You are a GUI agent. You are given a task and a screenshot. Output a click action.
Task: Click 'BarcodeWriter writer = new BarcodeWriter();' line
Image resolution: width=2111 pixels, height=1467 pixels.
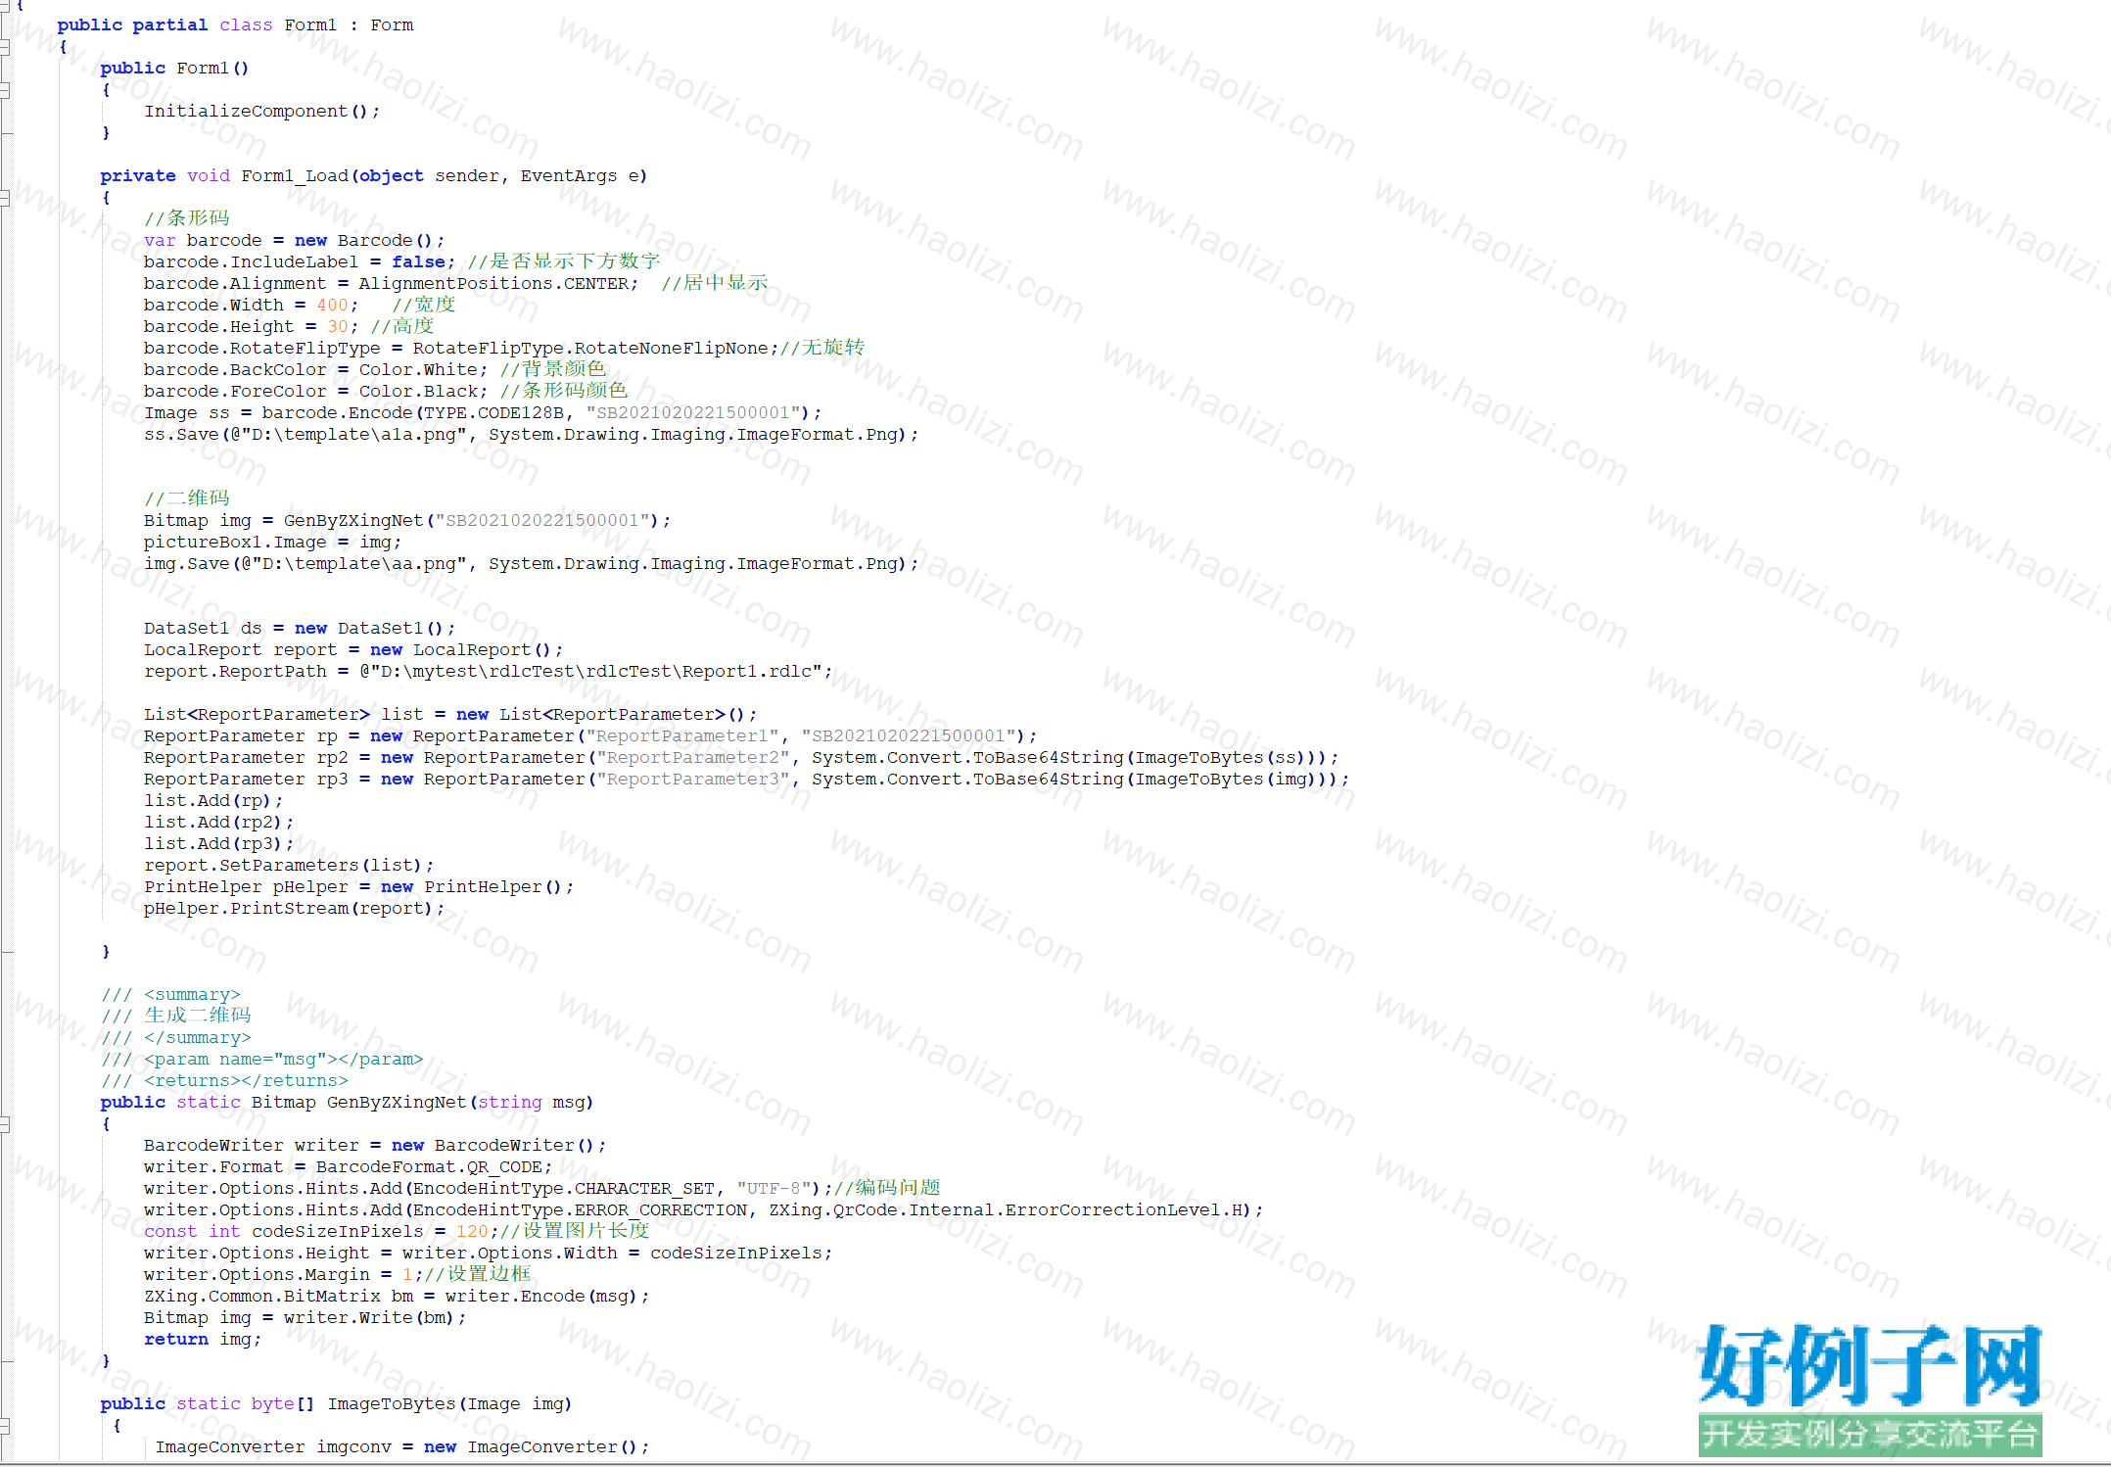coord(375,1145)
